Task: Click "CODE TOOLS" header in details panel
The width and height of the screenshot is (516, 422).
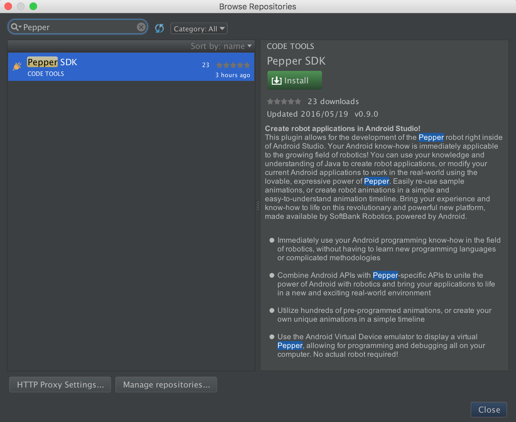Action: [290, 46]
